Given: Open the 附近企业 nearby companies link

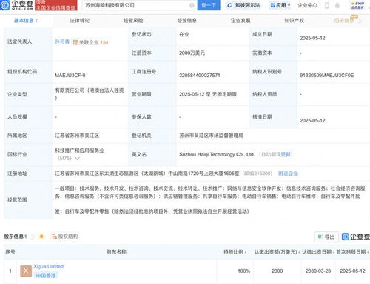Looking at the screenshot, I should [288, 174].
